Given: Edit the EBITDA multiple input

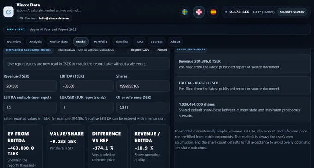Looking at the screenshot, I should (x=30, y=108).
